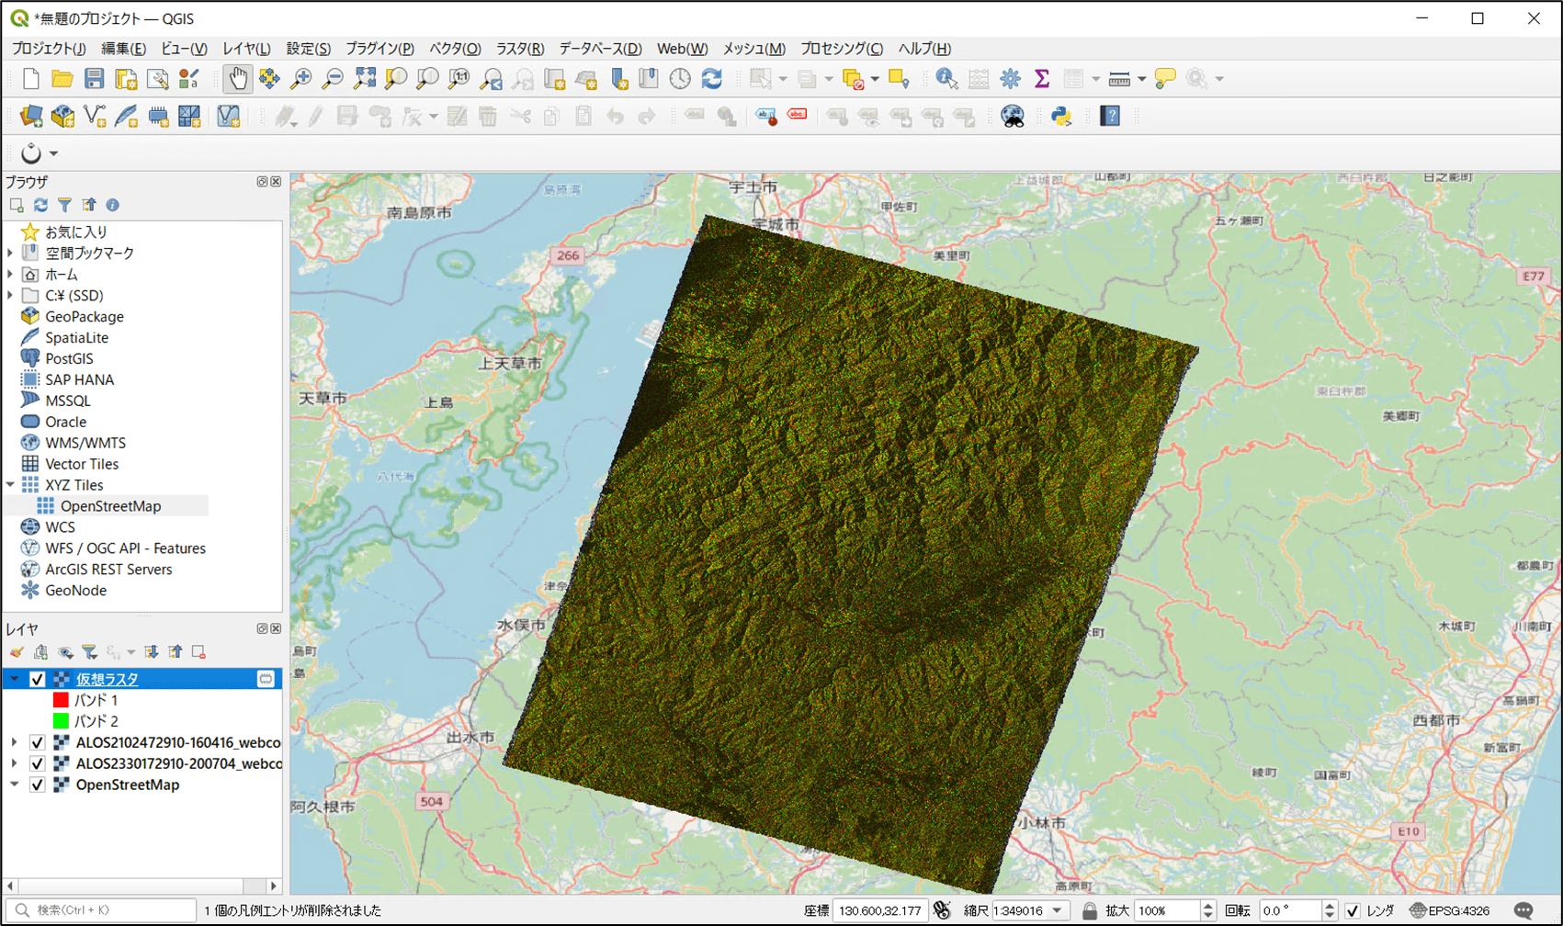Screen dimensions: 1563x926
Task: Click the new print layout icon
Action: (126, 79)
